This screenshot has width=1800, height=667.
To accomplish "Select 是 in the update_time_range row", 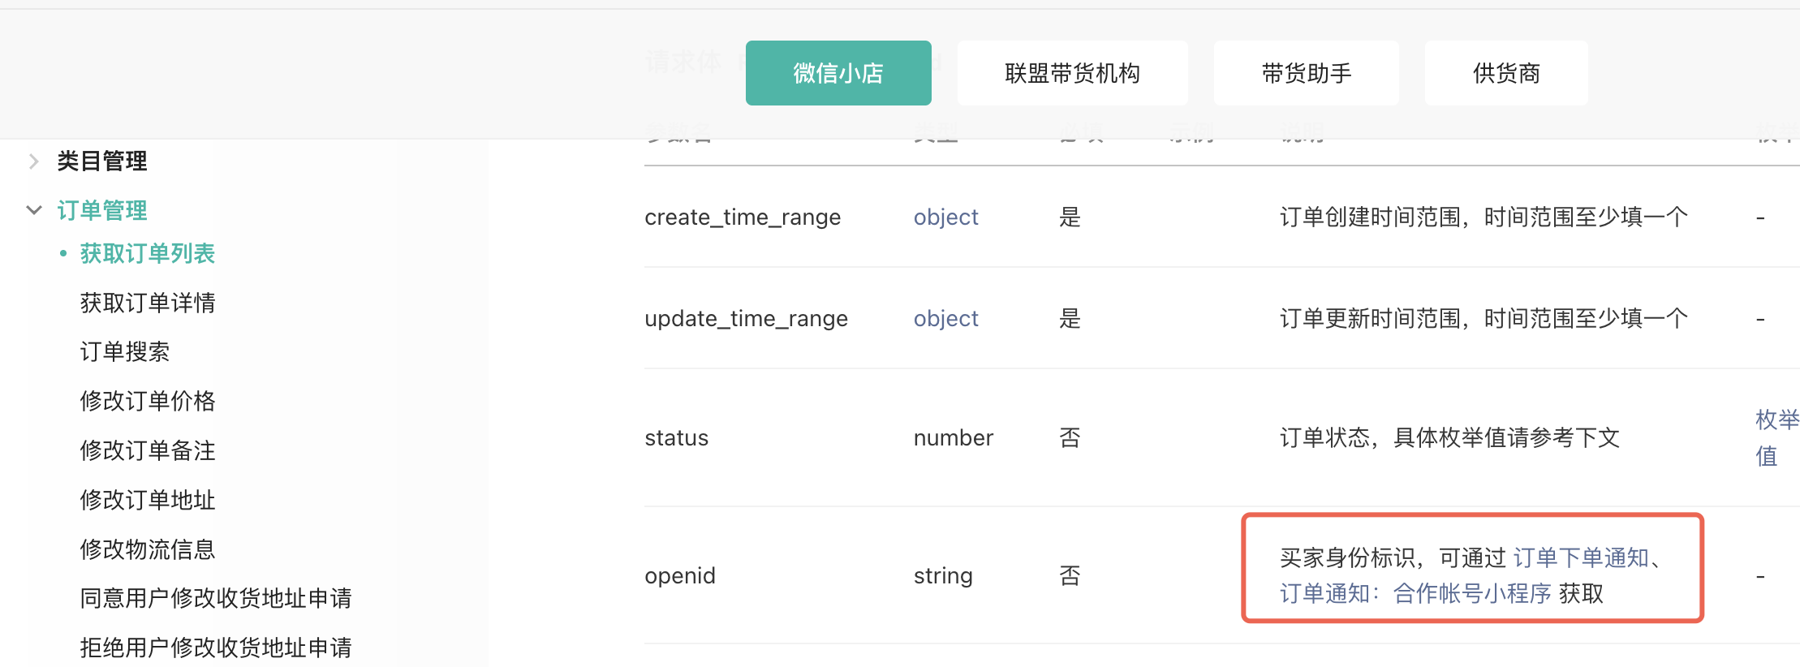I will point(1070,319).
